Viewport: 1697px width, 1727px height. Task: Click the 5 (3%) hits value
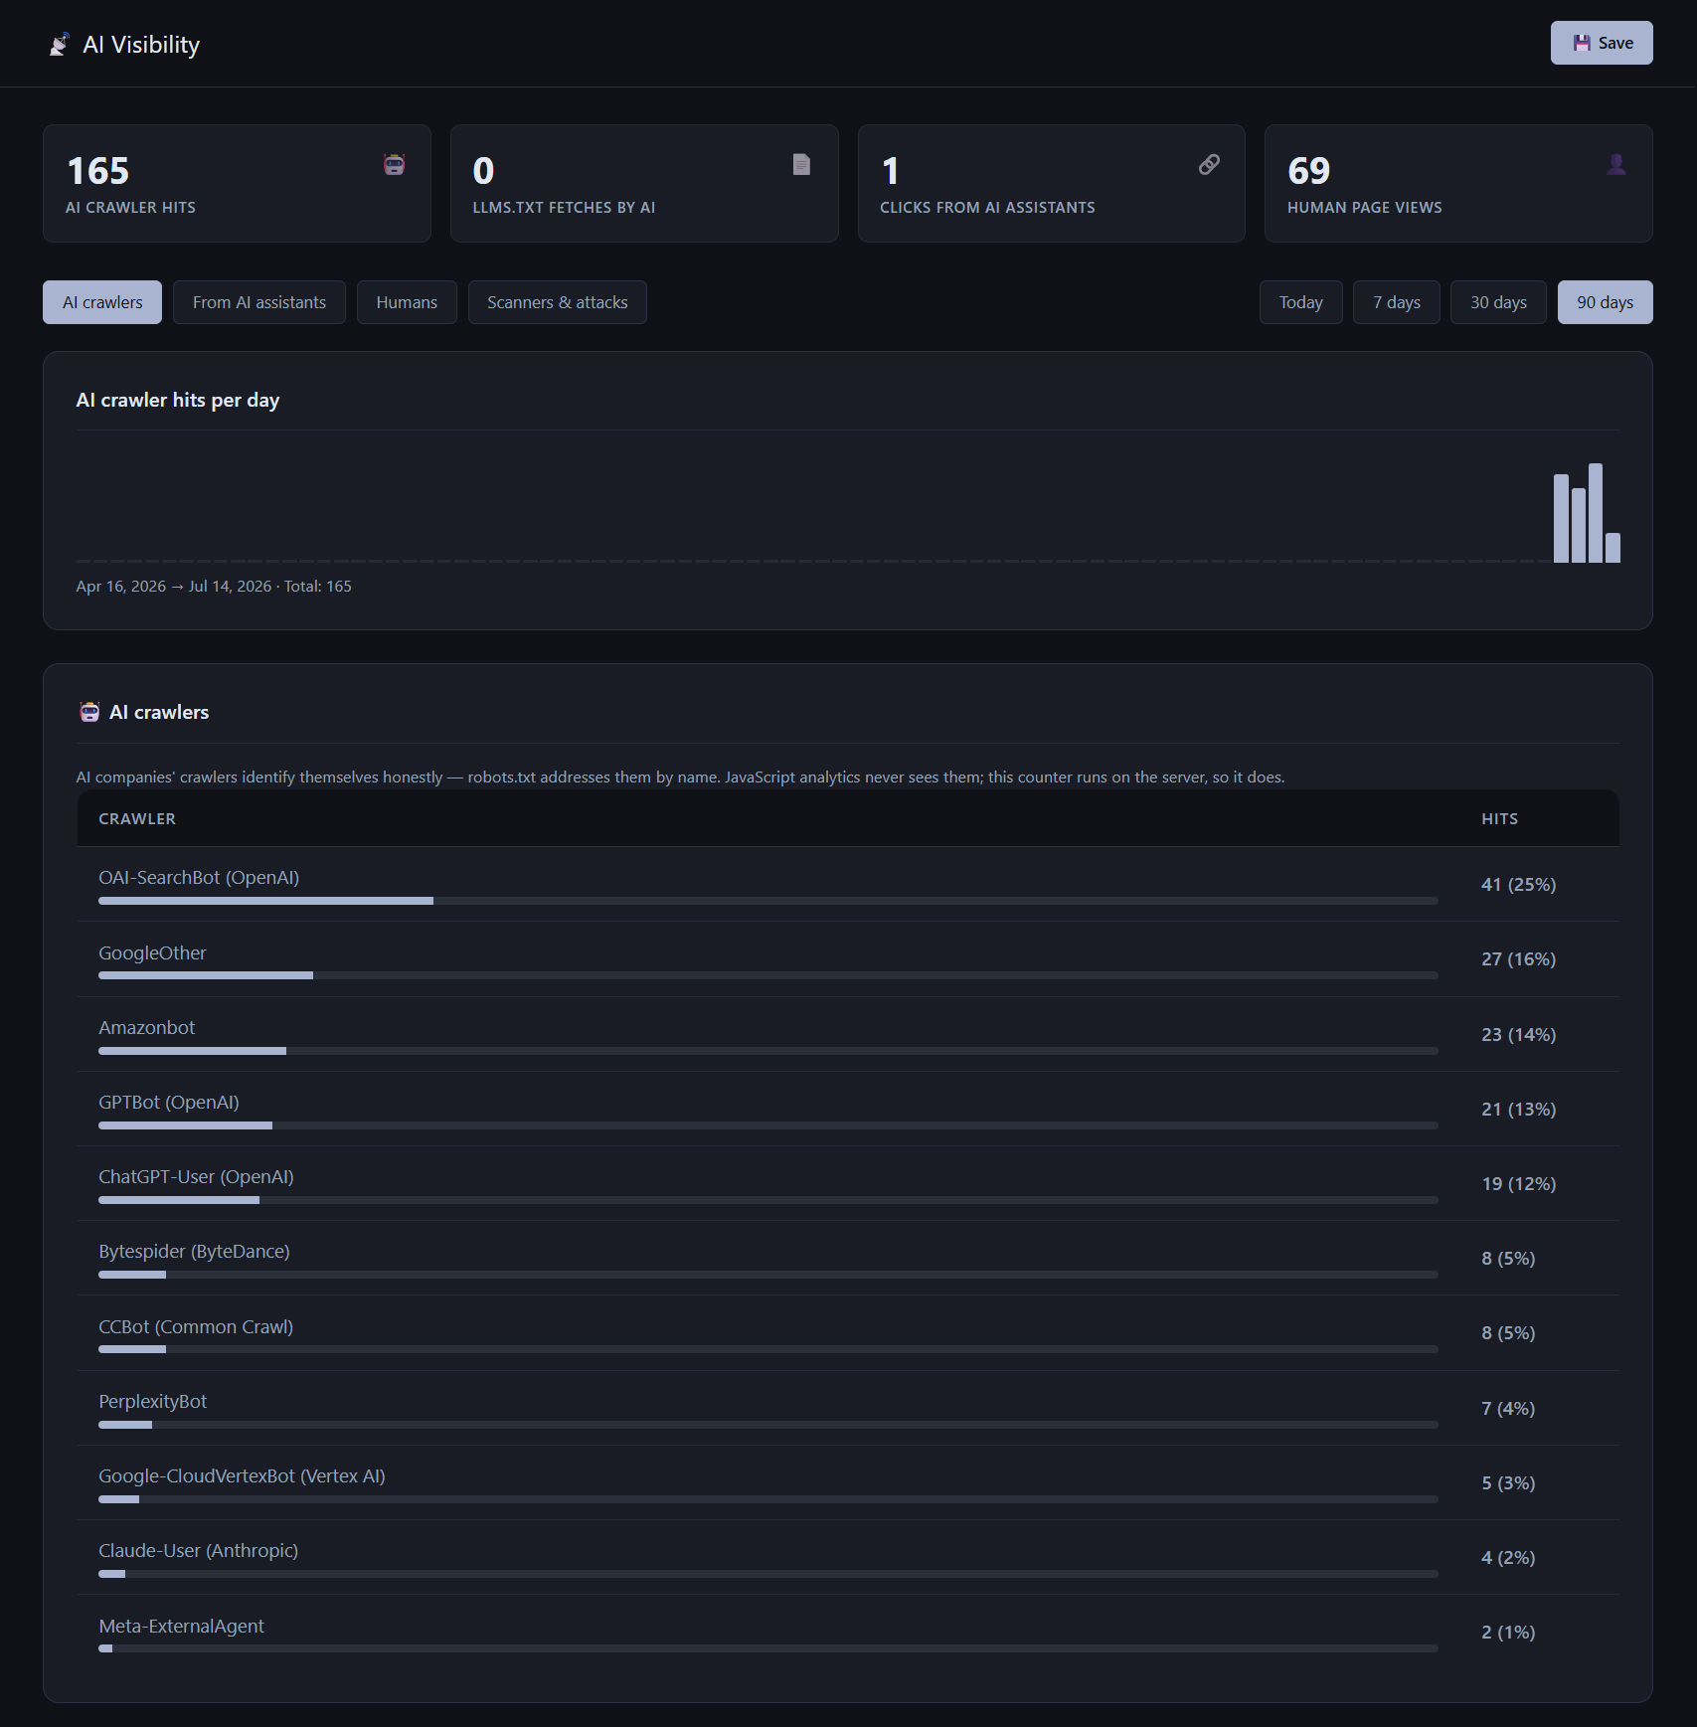pos(1508,1483)
